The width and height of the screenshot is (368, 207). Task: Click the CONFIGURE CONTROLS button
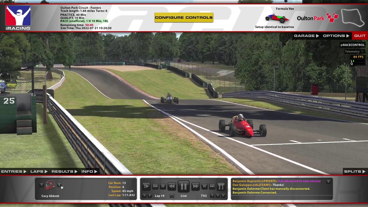[184, 18]
